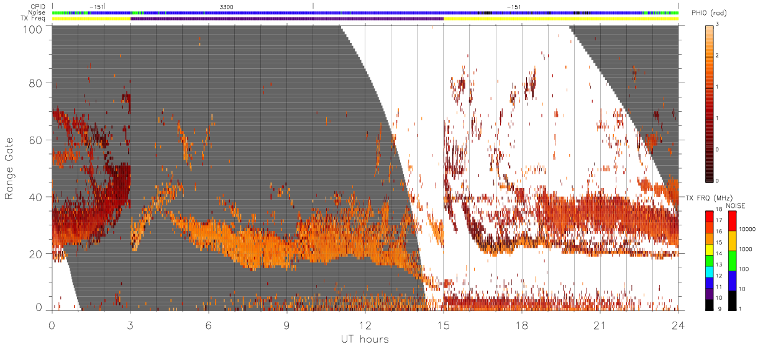The height and width of the screenshot is (352, 763).
Task: Click the PHI0 gradient colorbar
Action: point(710,103)
